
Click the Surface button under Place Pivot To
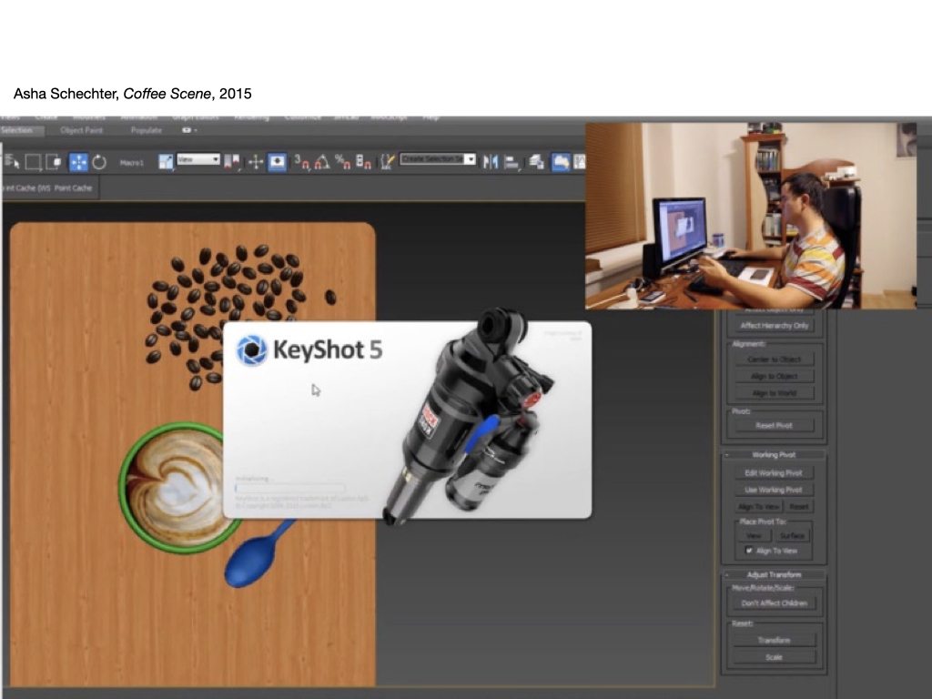coord(793,536)
